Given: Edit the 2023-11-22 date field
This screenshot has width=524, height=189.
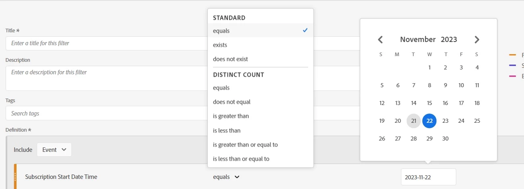Looking at the screenshot, I should click(428, 177).
